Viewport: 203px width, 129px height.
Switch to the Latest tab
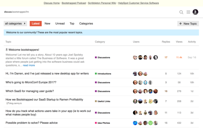36,23
